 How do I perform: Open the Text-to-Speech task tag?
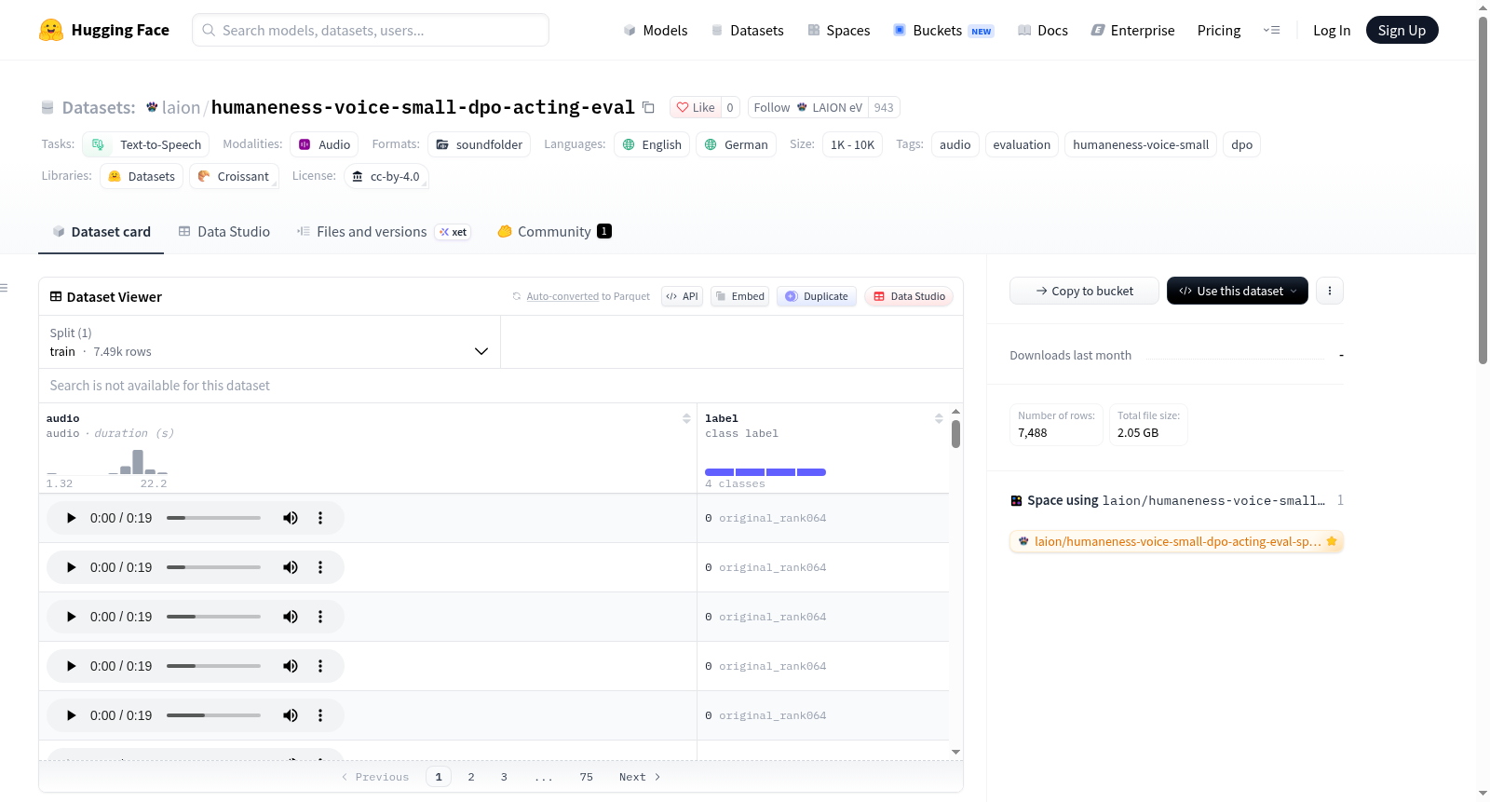(x=146, y=144)
